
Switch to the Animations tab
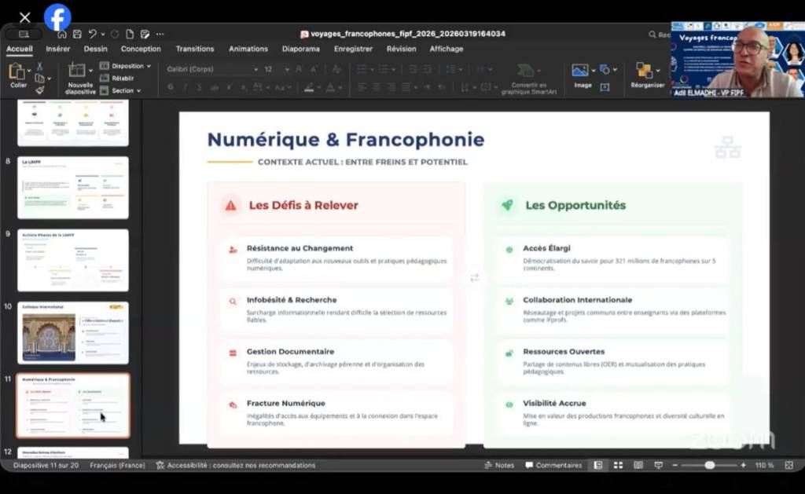248,49
